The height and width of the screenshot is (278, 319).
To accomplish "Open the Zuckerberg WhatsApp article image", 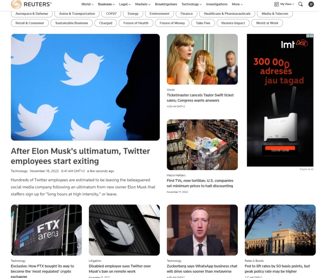I will pos(202,230).
